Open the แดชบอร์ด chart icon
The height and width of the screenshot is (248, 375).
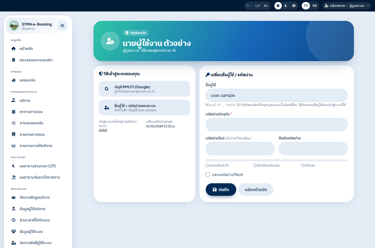pos(14,80)
